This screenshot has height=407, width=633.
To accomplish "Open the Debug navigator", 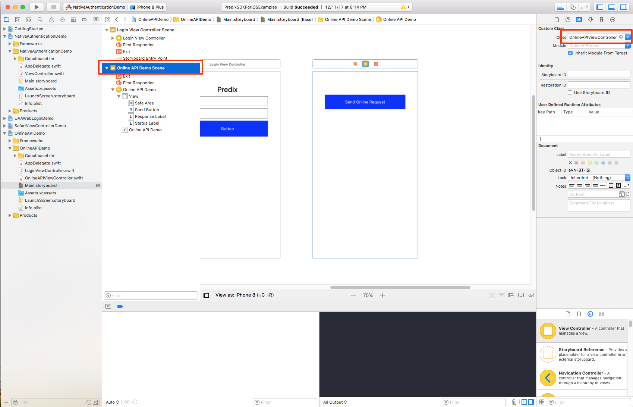I will click(x=74, y=19).
